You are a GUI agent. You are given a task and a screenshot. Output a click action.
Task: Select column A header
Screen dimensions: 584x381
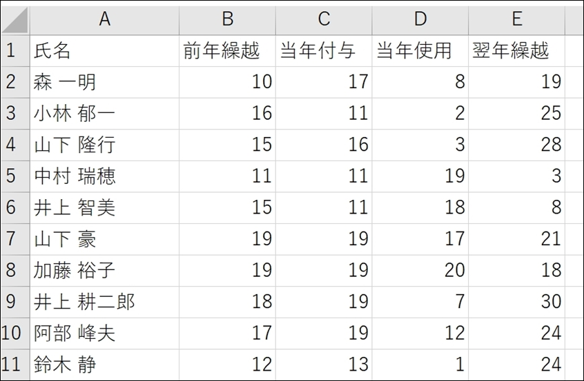104,19
